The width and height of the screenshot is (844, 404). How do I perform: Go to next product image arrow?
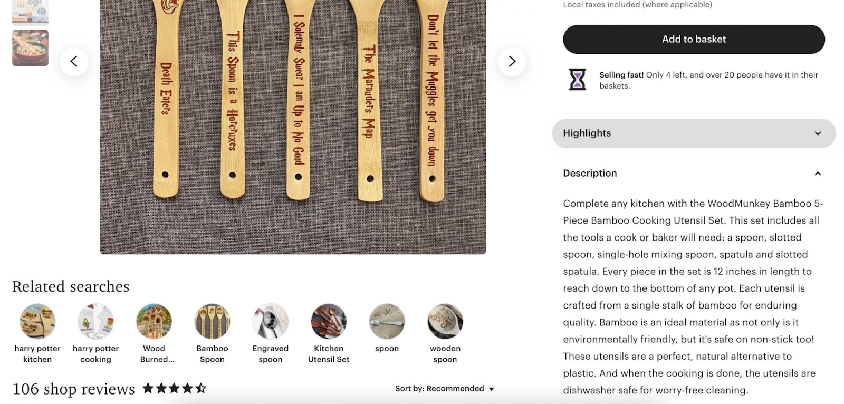coord(512,62)
